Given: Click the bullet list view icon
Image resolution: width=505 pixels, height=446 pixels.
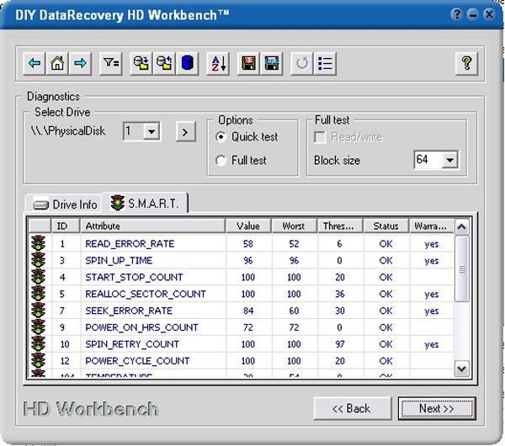Looking at the screenshot, I should click(325, 63).
